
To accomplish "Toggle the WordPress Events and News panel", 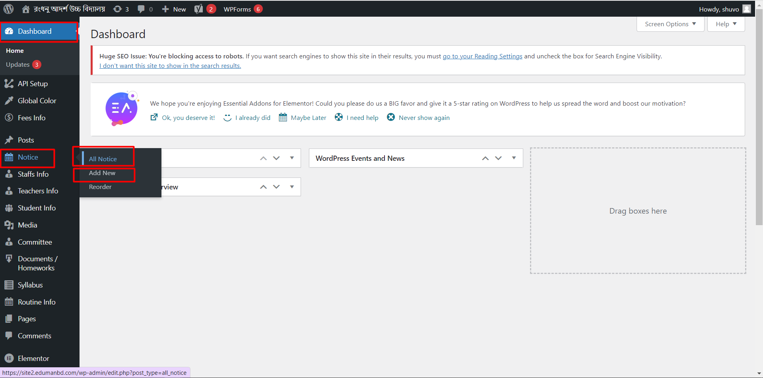I will (x=514, y=158).
